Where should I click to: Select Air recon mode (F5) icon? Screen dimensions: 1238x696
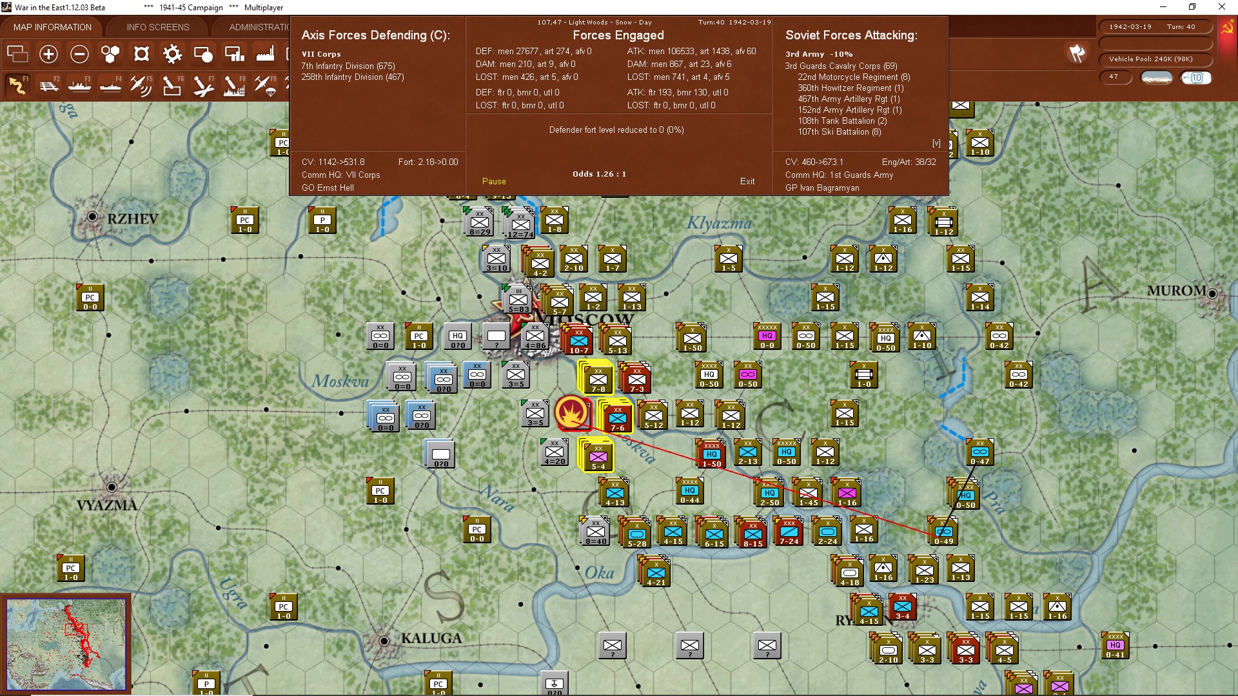pos(141,86)
